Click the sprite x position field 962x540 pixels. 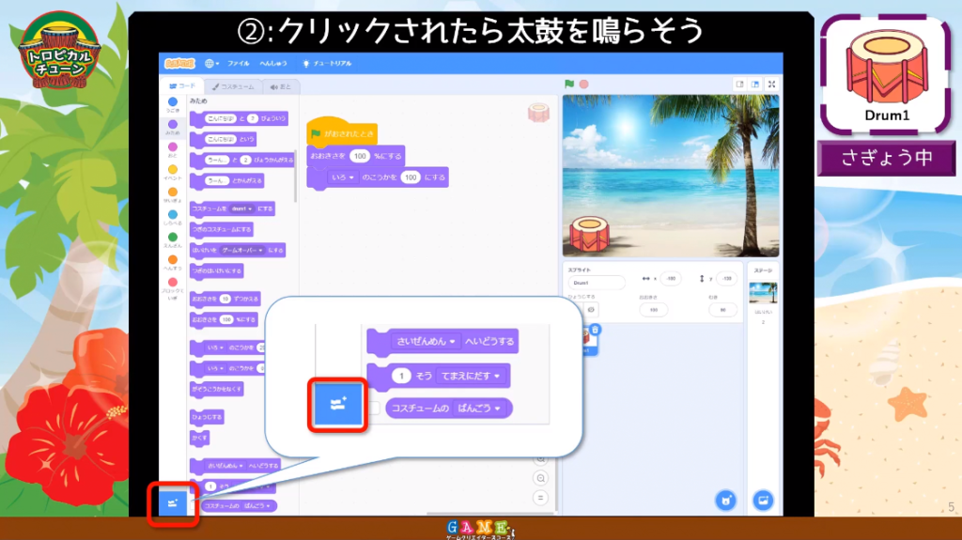click(x=671, y=279)
